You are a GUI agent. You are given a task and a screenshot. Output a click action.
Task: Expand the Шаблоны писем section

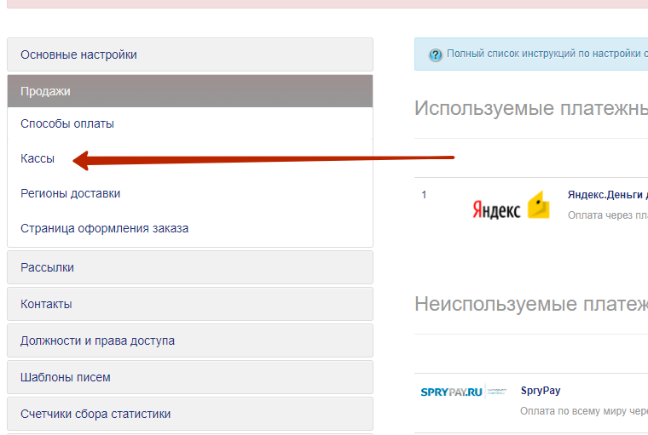click(x=189, y=377)
